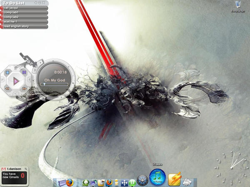Click the song progress slider
The image size is (250, 187).
click(54, 84)
